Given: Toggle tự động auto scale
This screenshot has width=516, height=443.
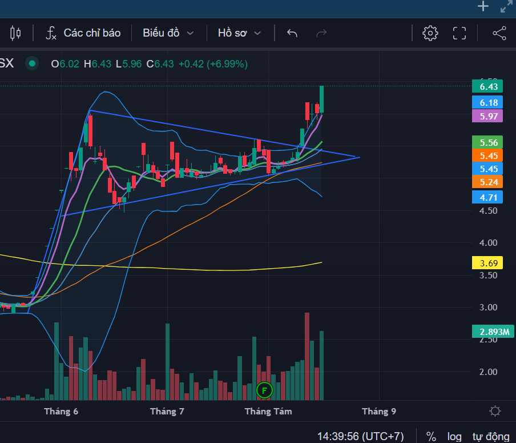Looking at the screenshot, I should [x=491, y=436].
